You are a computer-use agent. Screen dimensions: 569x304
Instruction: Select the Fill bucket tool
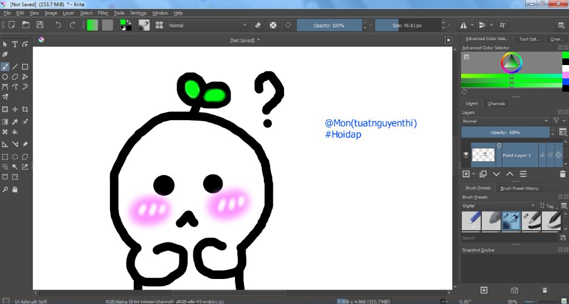point(15,132)
